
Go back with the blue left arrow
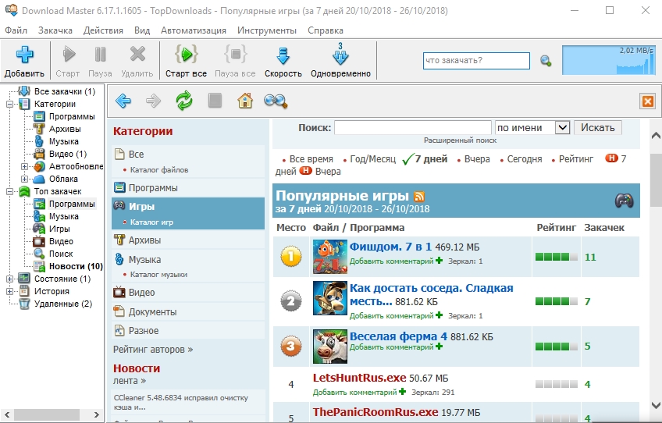(123, 101)
